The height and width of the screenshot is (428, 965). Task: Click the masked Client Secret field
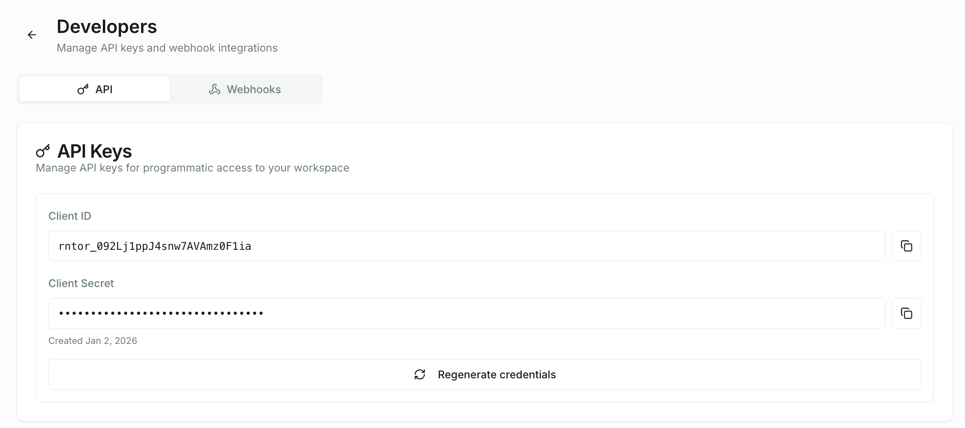tap(466, 313)
